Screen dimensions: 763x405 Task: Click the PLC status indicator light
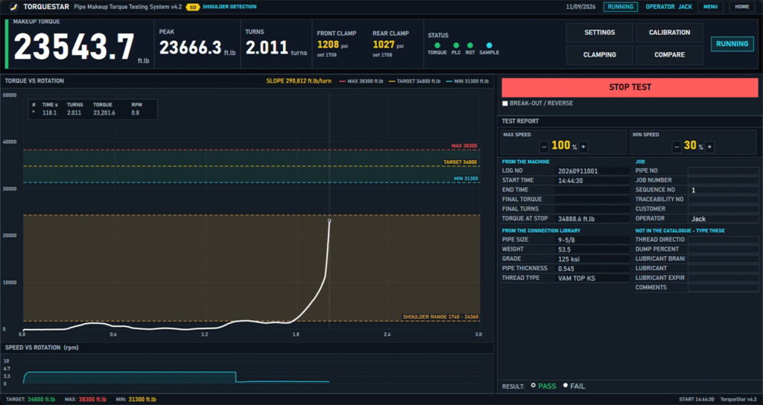(x=456, y=45)
